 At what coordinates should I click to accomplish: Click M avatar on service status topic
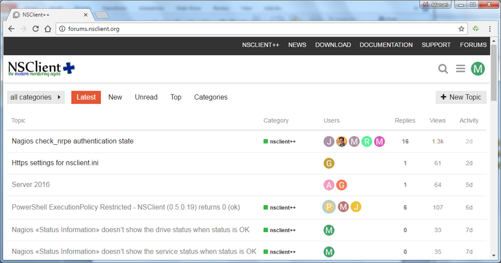(329, 252)
